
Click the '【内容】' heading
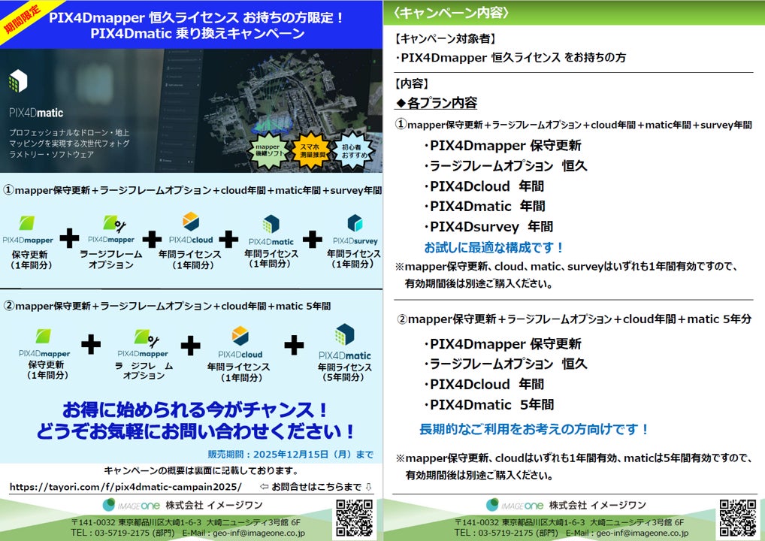(x=412, y=83)
